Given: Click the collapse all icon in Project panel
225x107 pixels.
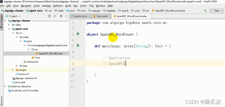Looking at the screenshot, I should pyautogui.click(x=55, y=16).
